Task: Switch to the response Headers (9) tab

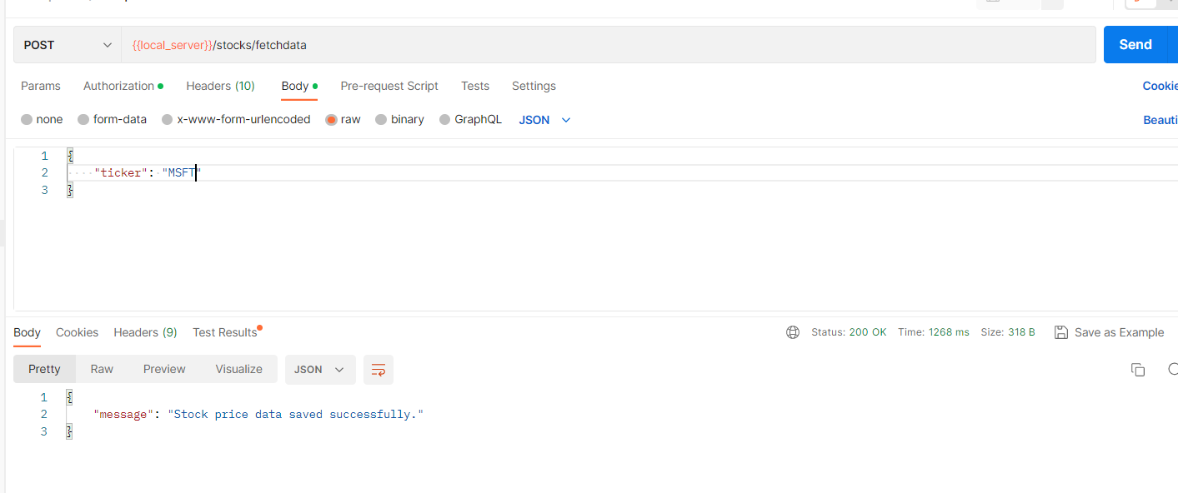Action: coord(144,331)
